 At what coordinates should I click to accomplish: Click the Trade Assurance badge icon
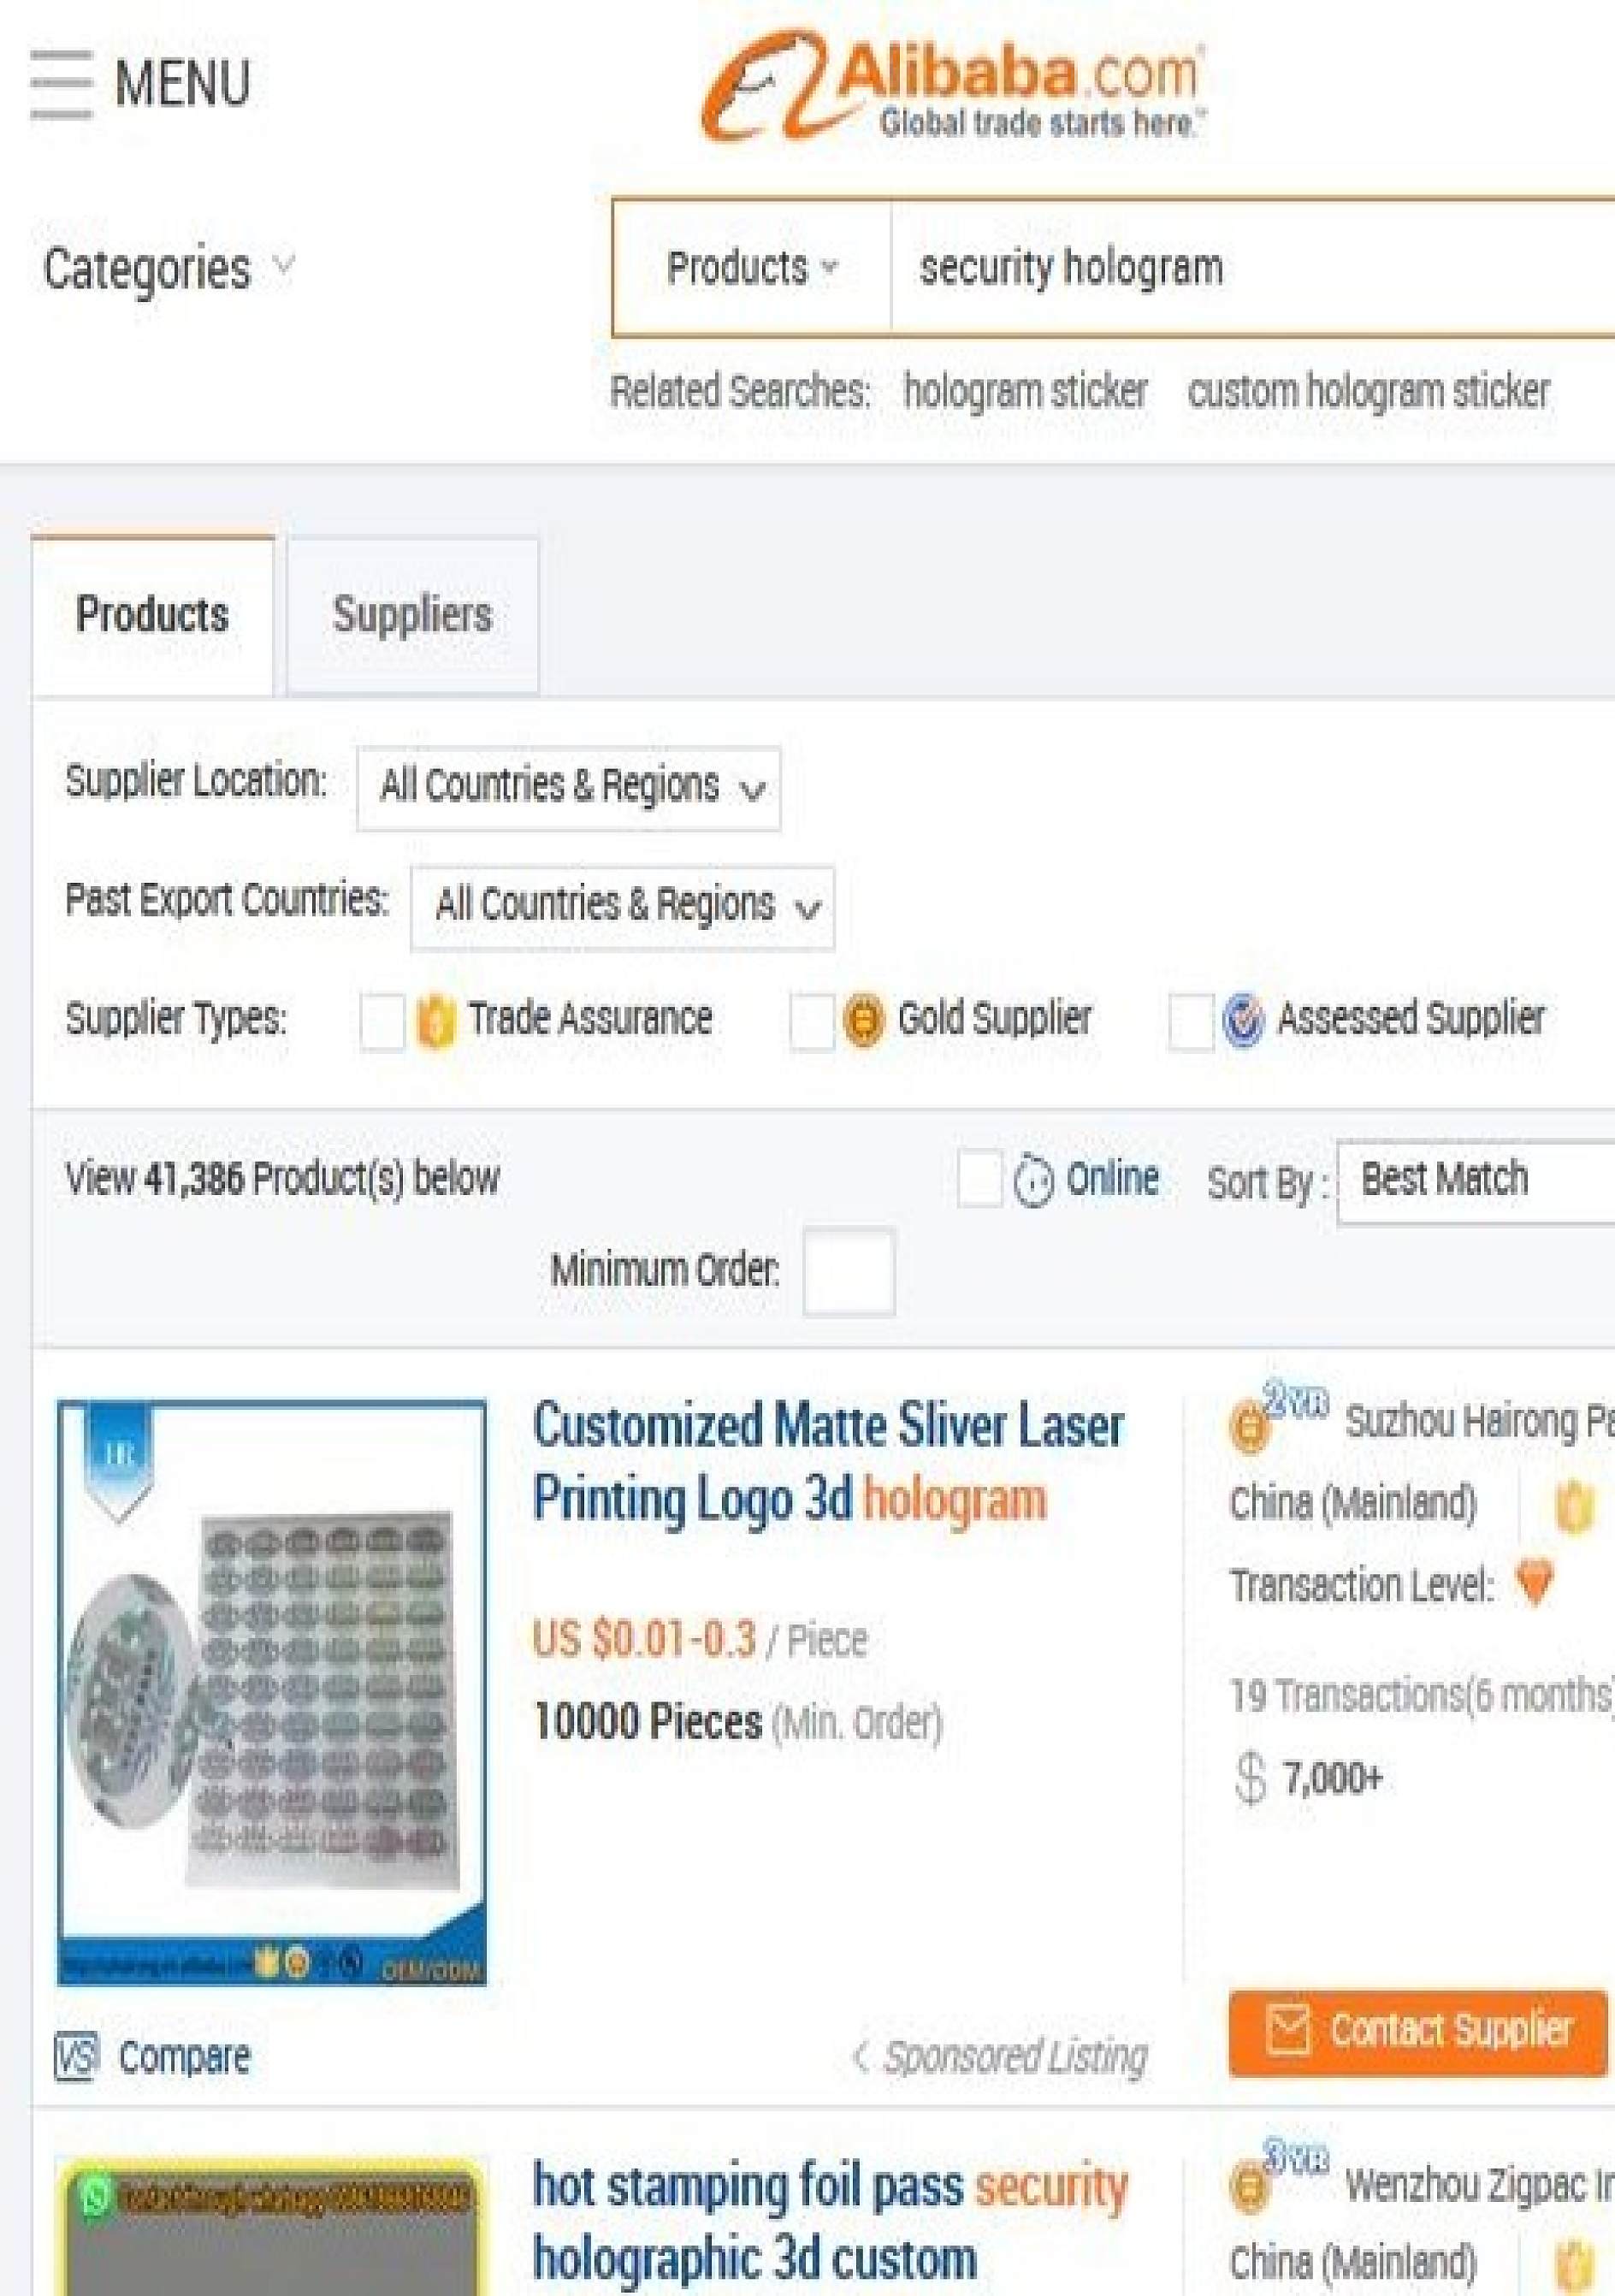[435, 1021]
